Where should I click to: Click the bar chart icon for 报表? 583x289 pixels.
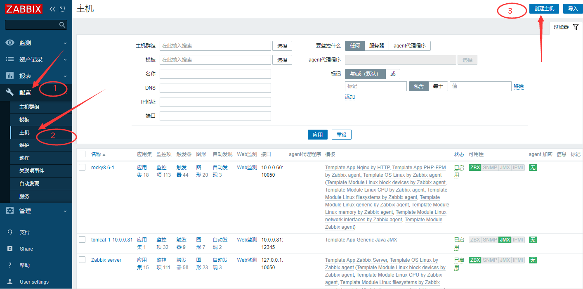10,76
